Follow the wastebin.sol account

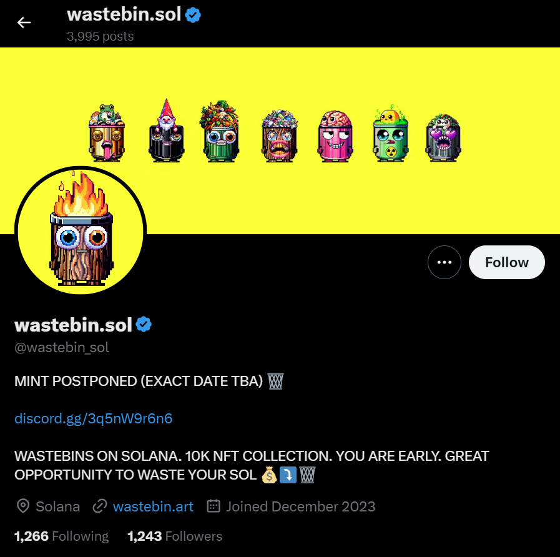tap(507, 262)
